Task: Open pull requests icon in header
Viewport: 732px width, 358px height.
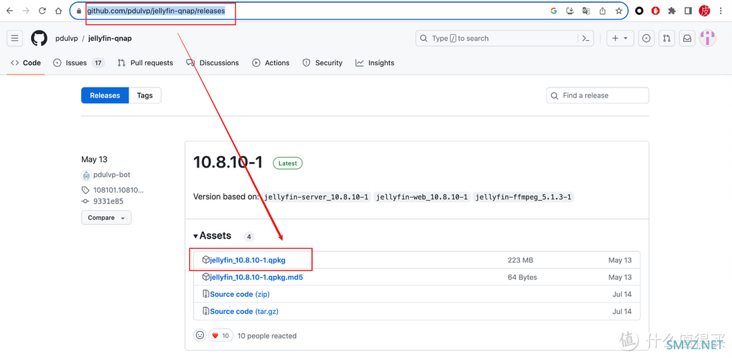Action: tap(667, 38)
